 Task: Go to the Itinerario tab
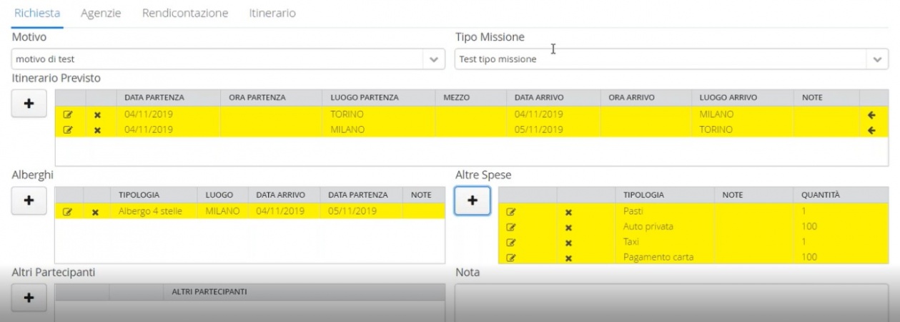pos(272,14)
